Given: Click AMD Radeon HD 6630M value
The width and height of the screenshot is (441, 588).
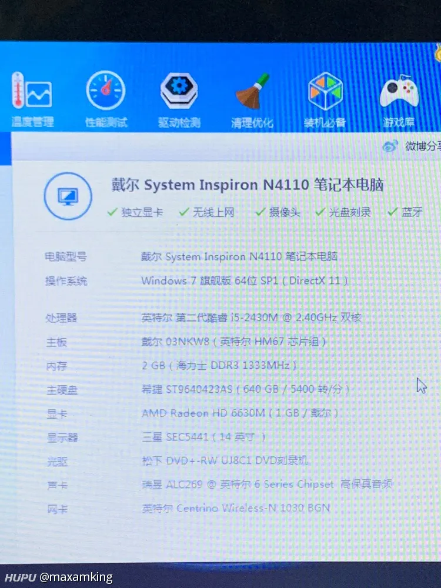Looking at the screenshot, I should pos(240,413).
